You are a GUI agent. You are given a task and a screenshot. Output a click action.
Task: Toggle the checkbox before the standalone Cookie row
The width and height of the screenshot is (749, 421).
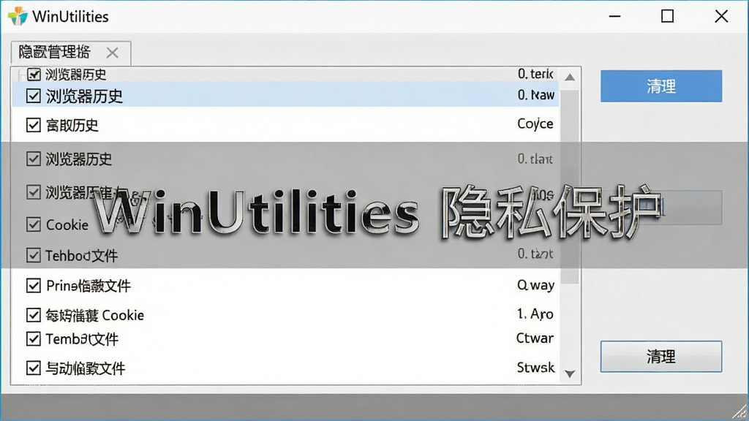pyautogui.click(x=34, y=224)
